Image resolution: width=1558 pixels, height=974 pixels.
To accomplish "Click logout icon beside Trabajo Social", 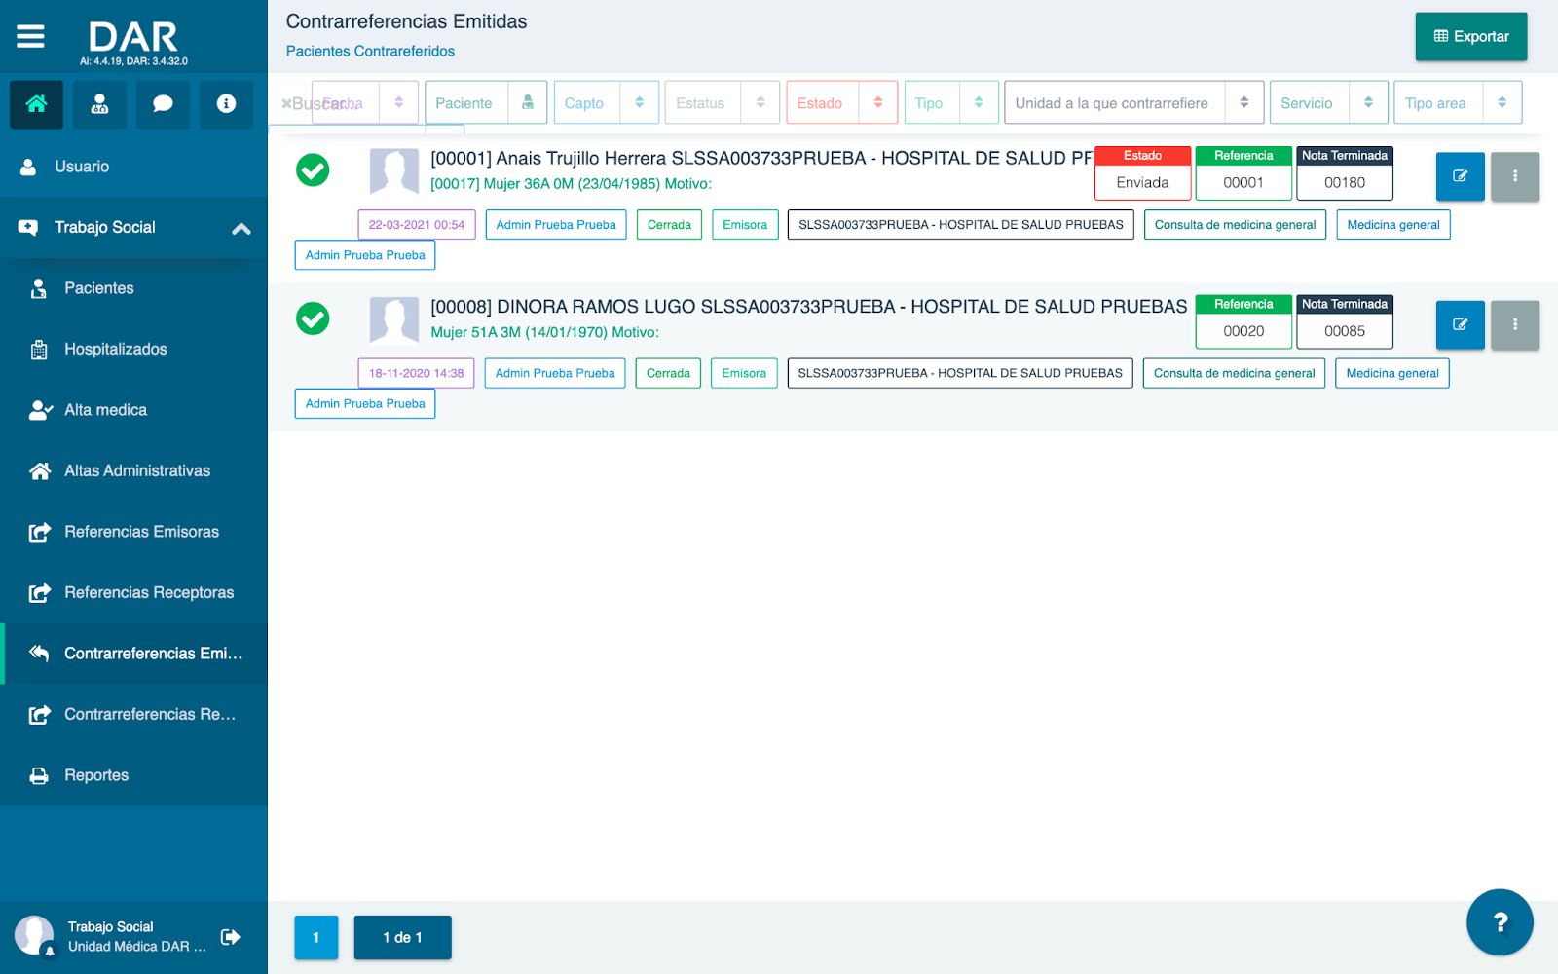I will pyautogui.click(x=231, y=937).
